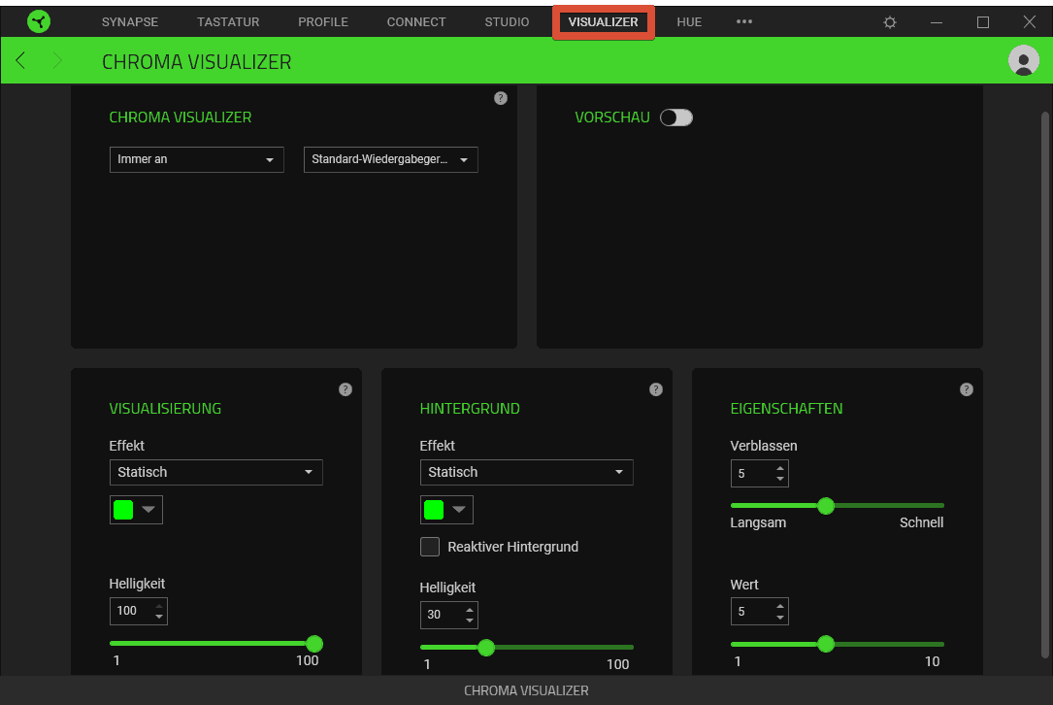Open settings with the gear icon
1053x705 pixels.
point(890,22)
